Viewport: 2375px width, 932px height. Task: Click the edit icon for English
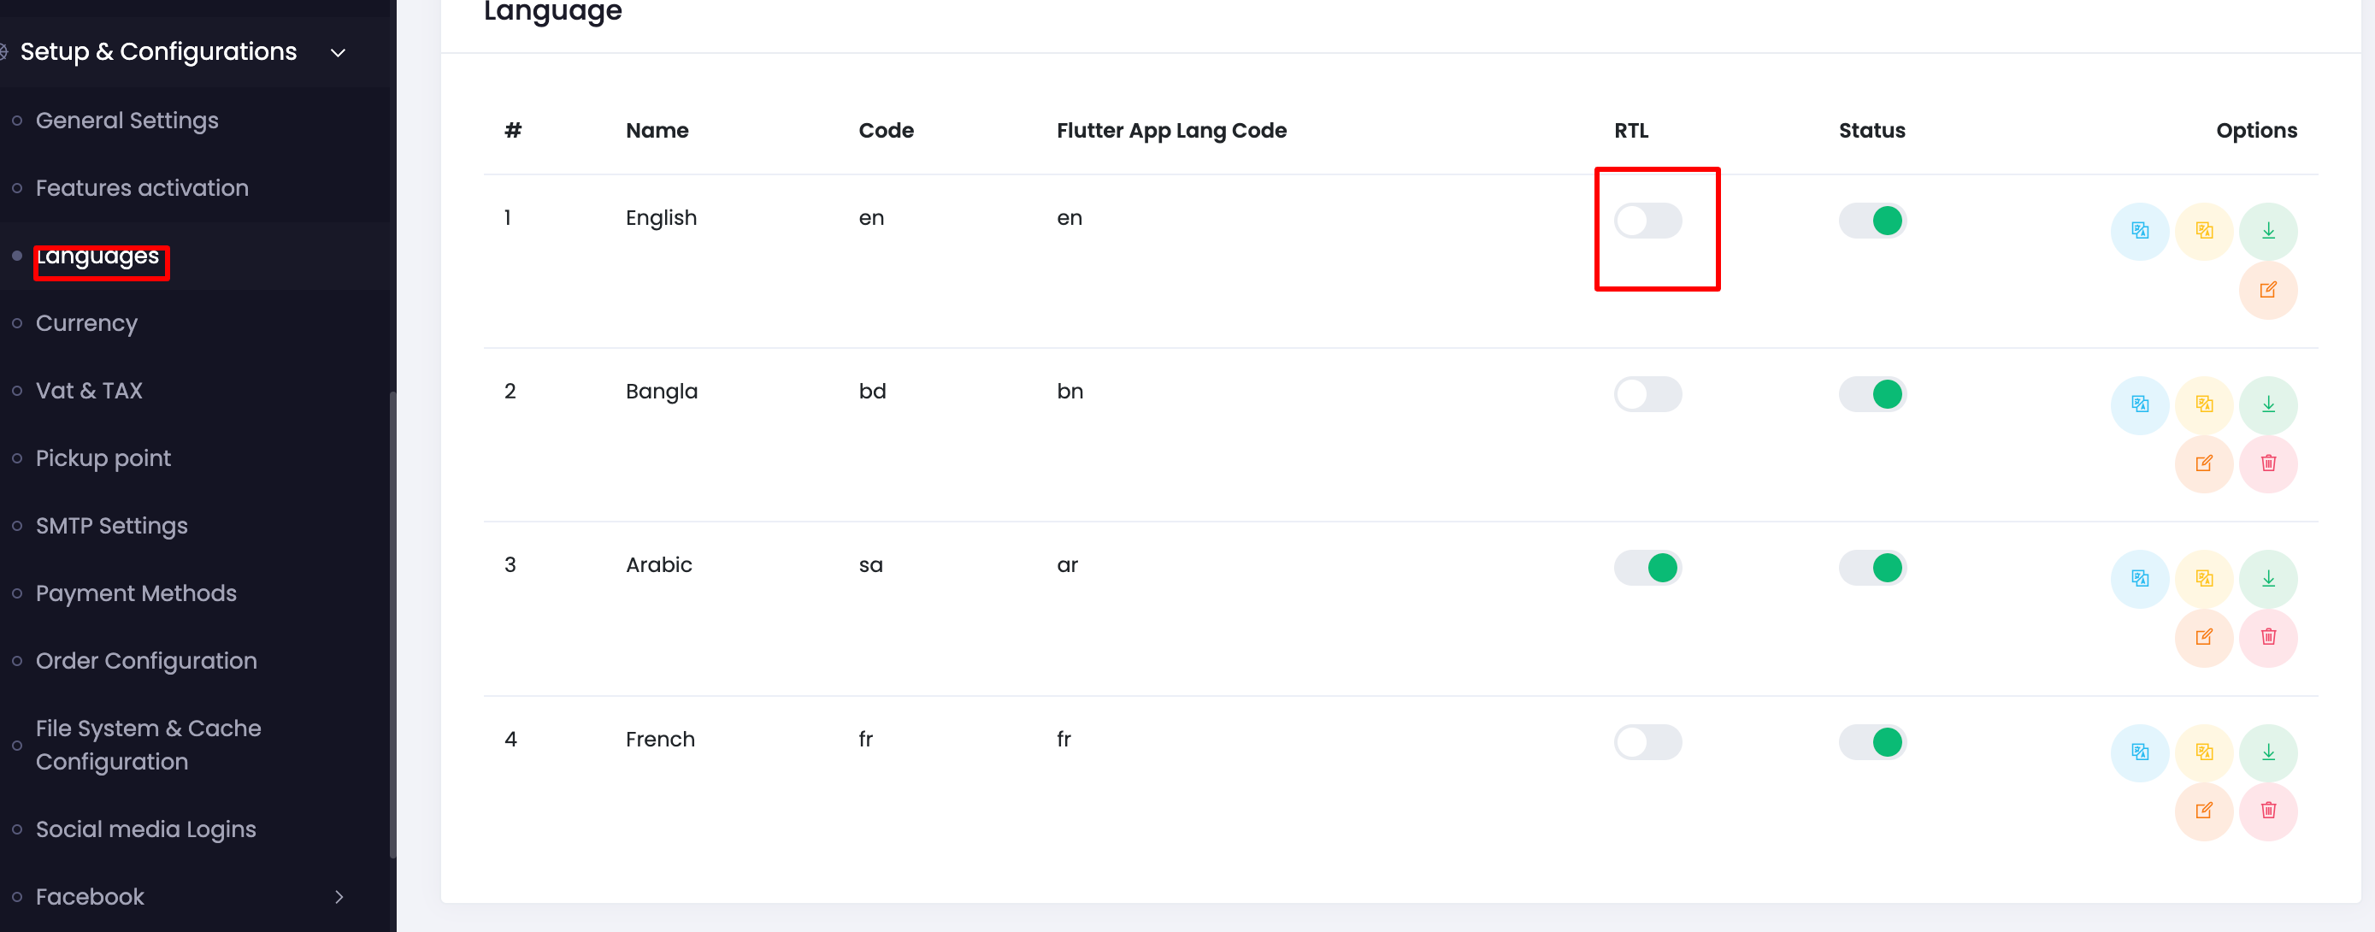coord(2268,290)
